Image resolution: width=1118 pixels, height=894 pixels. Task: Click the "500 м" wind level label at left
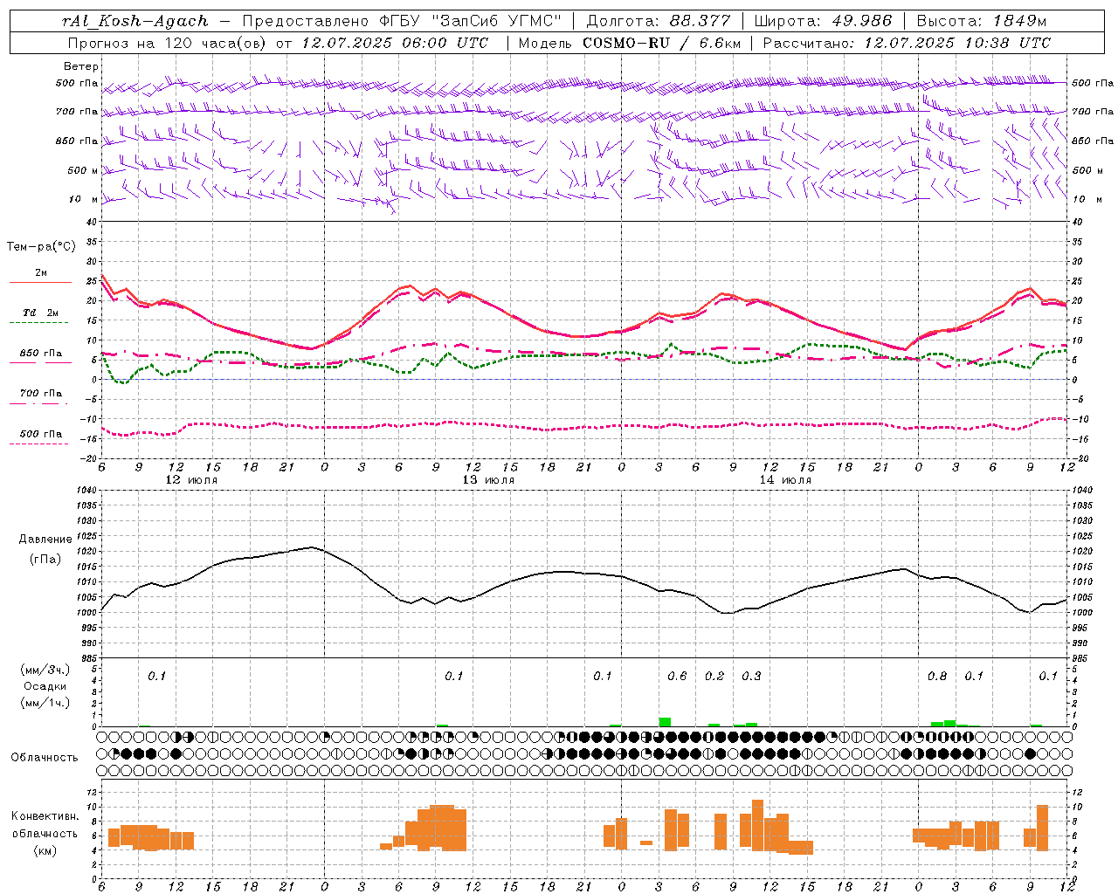(81, 170)
